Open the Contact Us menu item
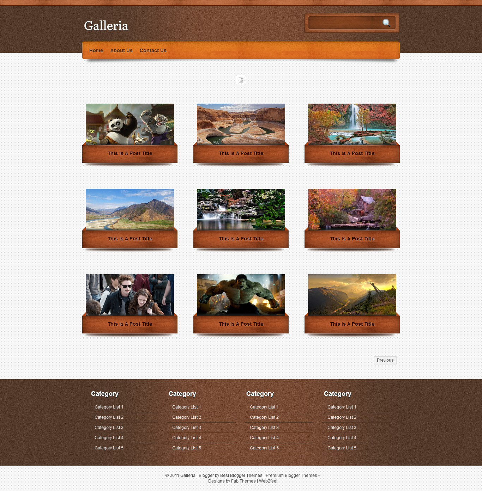This screenshot has height=491, width=482. [x=153, y=50]
